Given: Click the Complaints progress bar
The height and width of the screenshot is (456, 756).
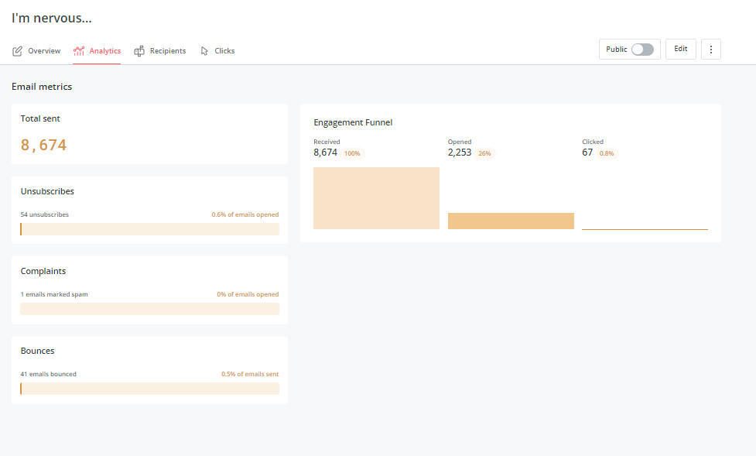Looking at the screenshot, I should click(x=149, y=308).
